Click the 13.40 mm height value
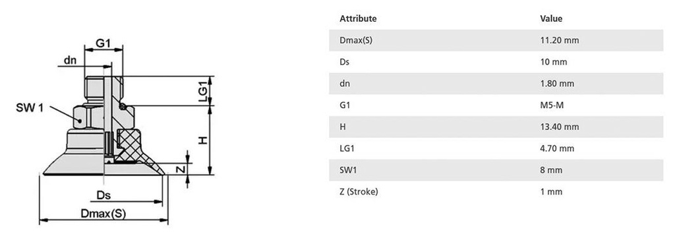 pos(559,127)
